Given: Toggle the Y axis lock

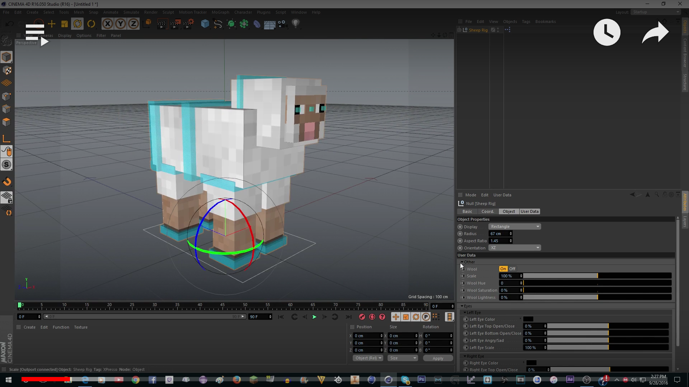Looking at the screenshot, I should (120, 24).
